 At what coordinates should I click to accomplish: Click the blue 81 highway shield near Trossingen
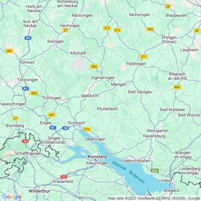25,89
